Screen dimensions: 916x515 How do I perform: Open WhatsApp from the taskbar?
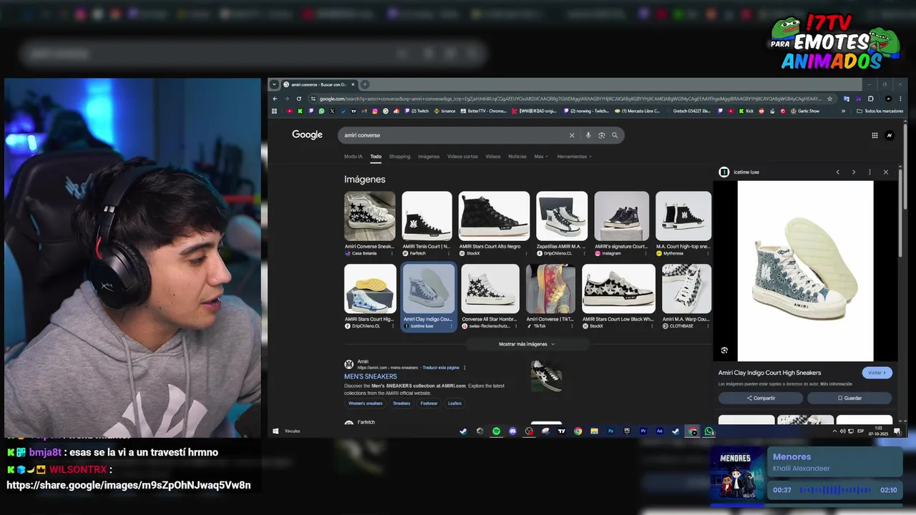pyautogui.click(x=708, y=431)
